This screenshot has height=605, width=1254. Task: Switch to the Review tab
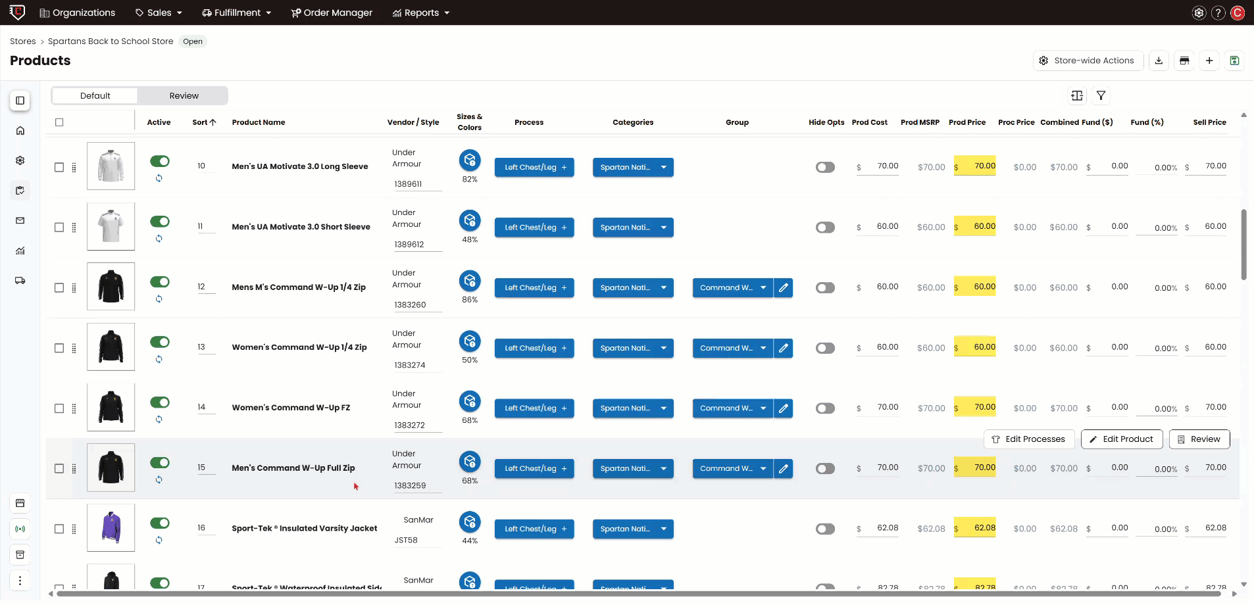(x=184, y=96)
